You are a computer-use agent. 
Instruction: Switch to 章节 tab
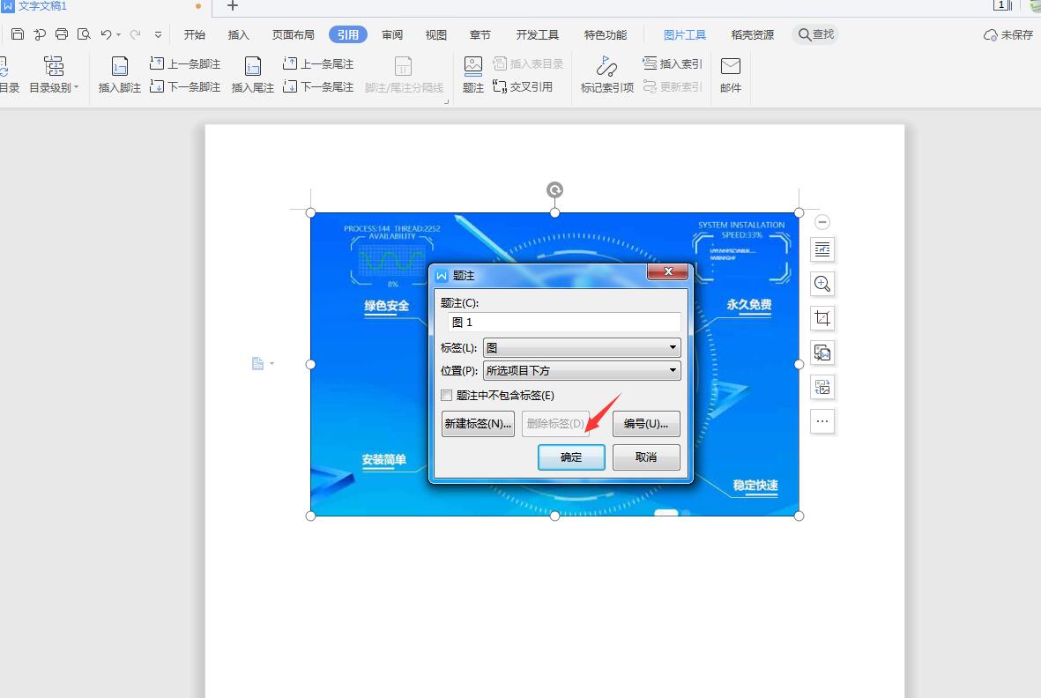tap(480, 34)
